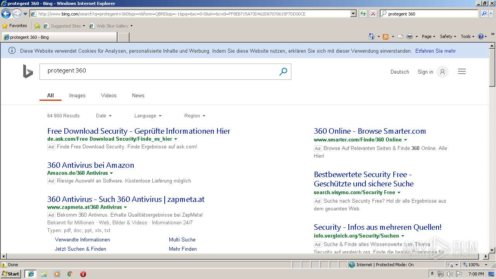This screenshot has height=279, width=496.
Task: Click the volume speaker tray icon
Action: point(449,274)
